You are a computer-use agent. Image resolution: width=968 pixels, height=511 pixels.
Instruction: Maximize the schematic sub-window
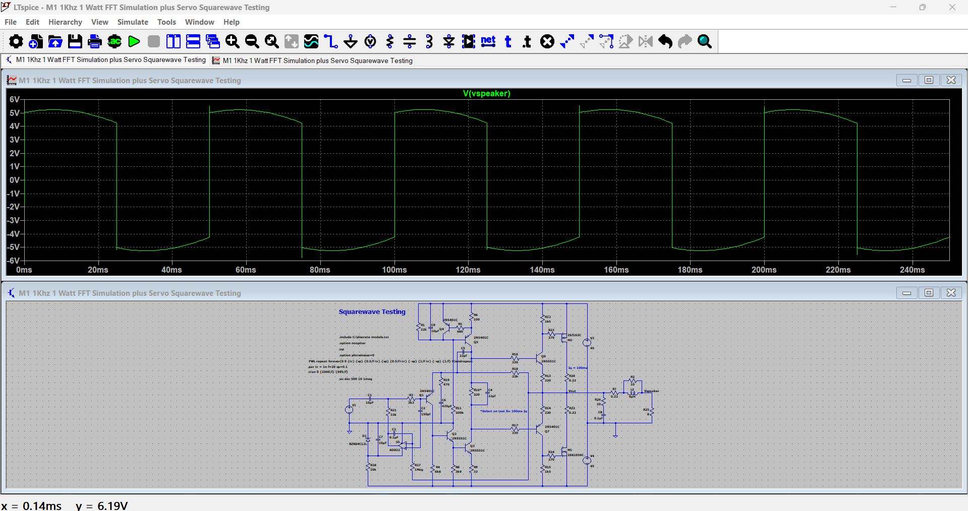[x=929, y=293]
